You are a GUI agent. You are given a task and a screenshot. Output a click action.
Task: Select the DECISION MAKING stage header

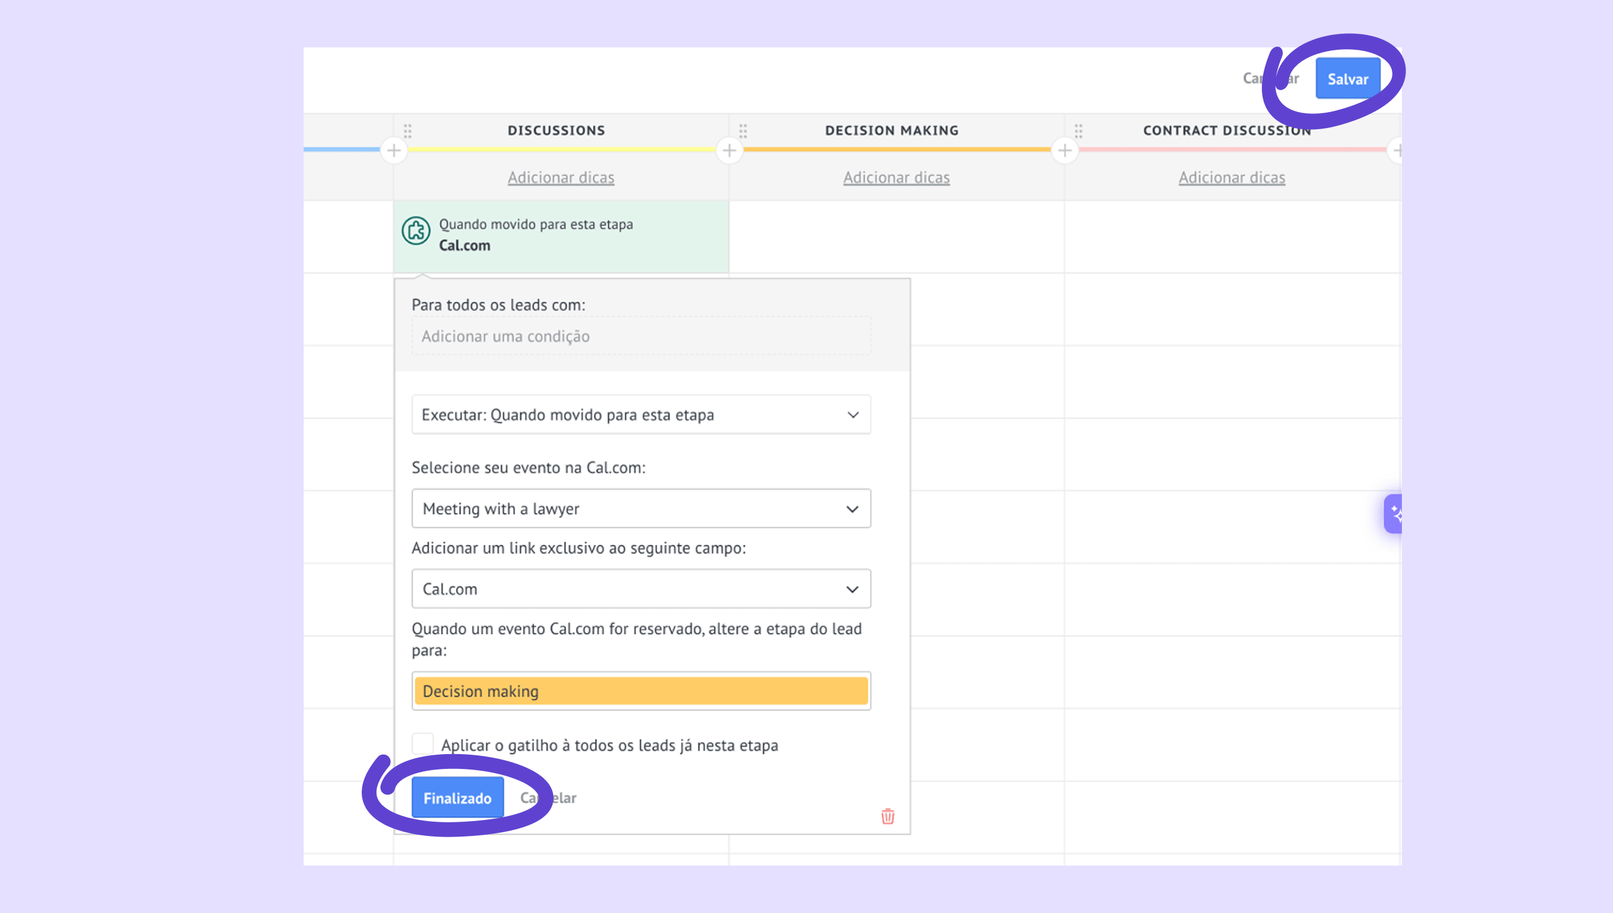[x=892, y=130]
